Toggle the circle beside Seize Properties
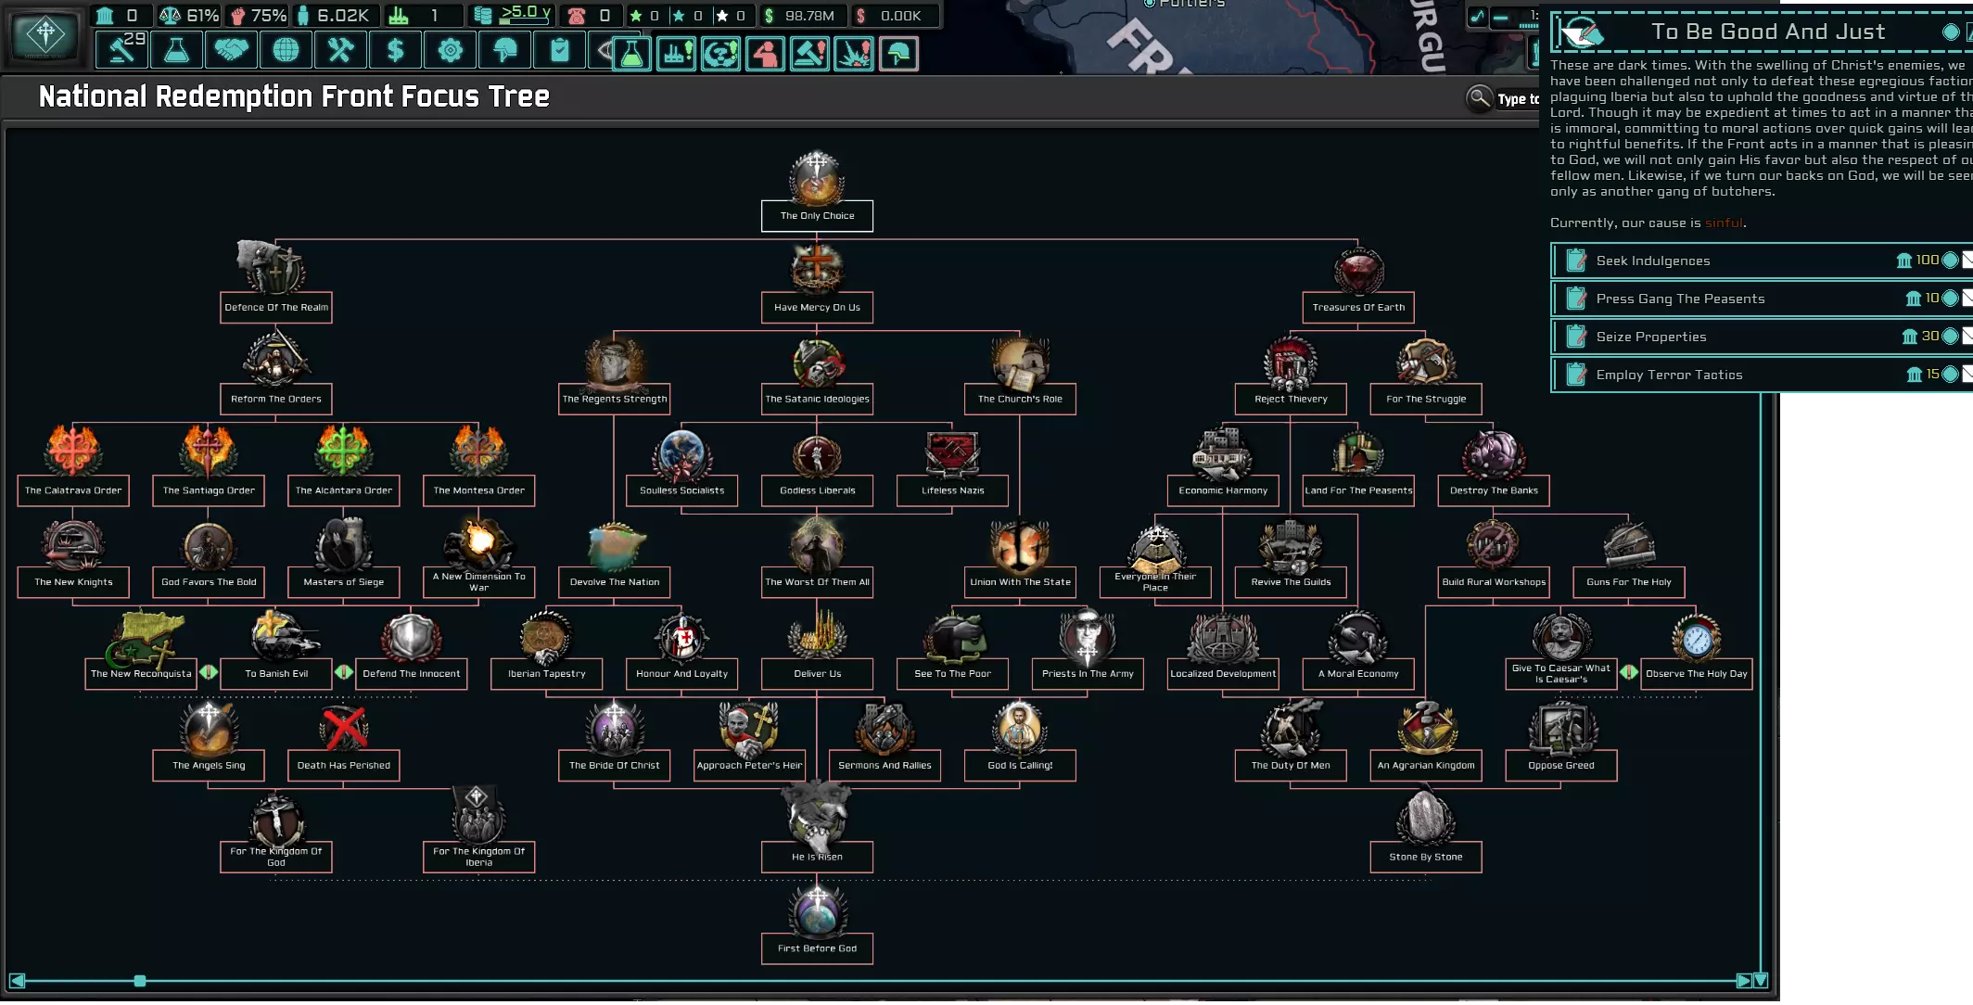The image size is (1973, 1005). click(1950, 337)
